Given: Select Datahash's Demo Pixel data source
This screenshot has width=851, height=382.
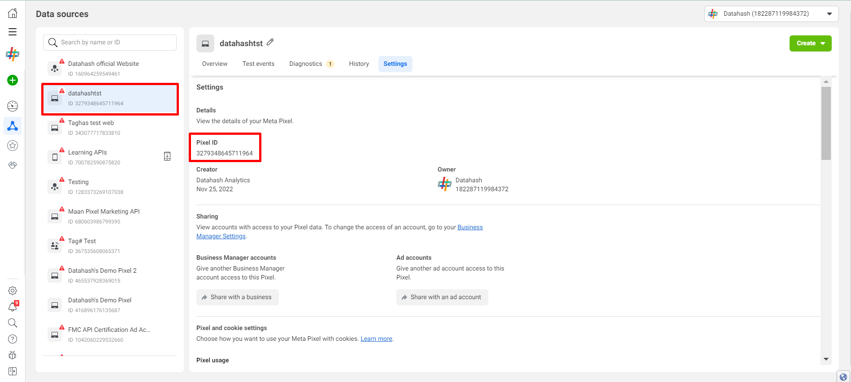Looking at the screenshot, I should (110, 305).
